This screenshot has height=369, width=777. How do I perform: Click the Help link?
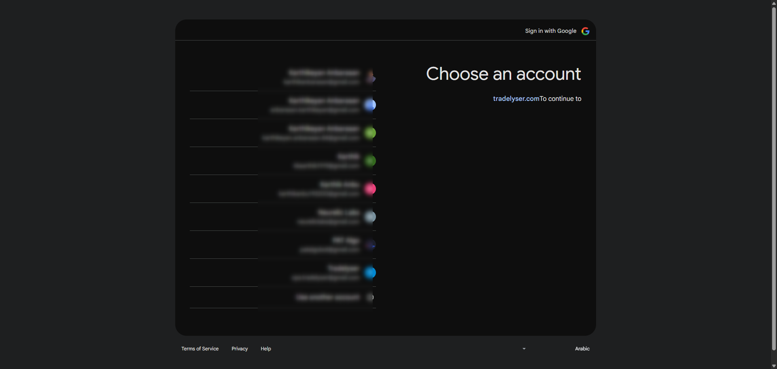[265, 349]
